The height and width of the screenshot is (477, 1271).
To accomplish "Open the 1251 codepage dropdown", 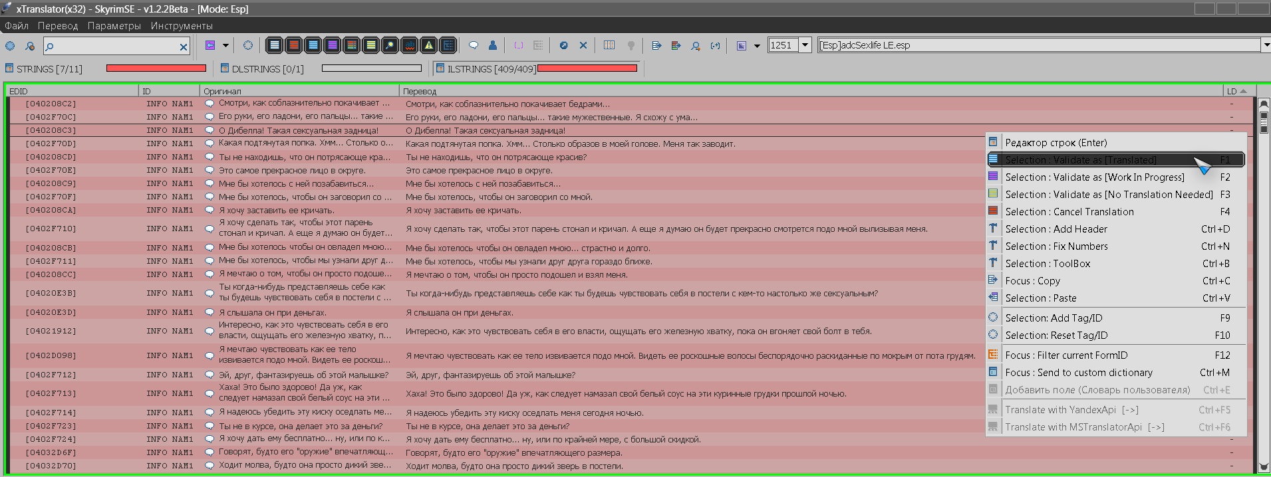I will [x=805, y=45].
